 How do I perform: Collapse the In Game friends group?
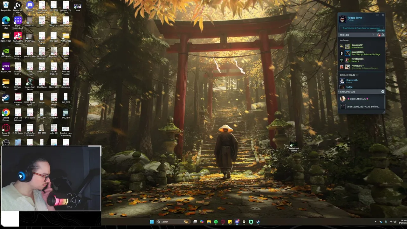(x=344, y=40)
